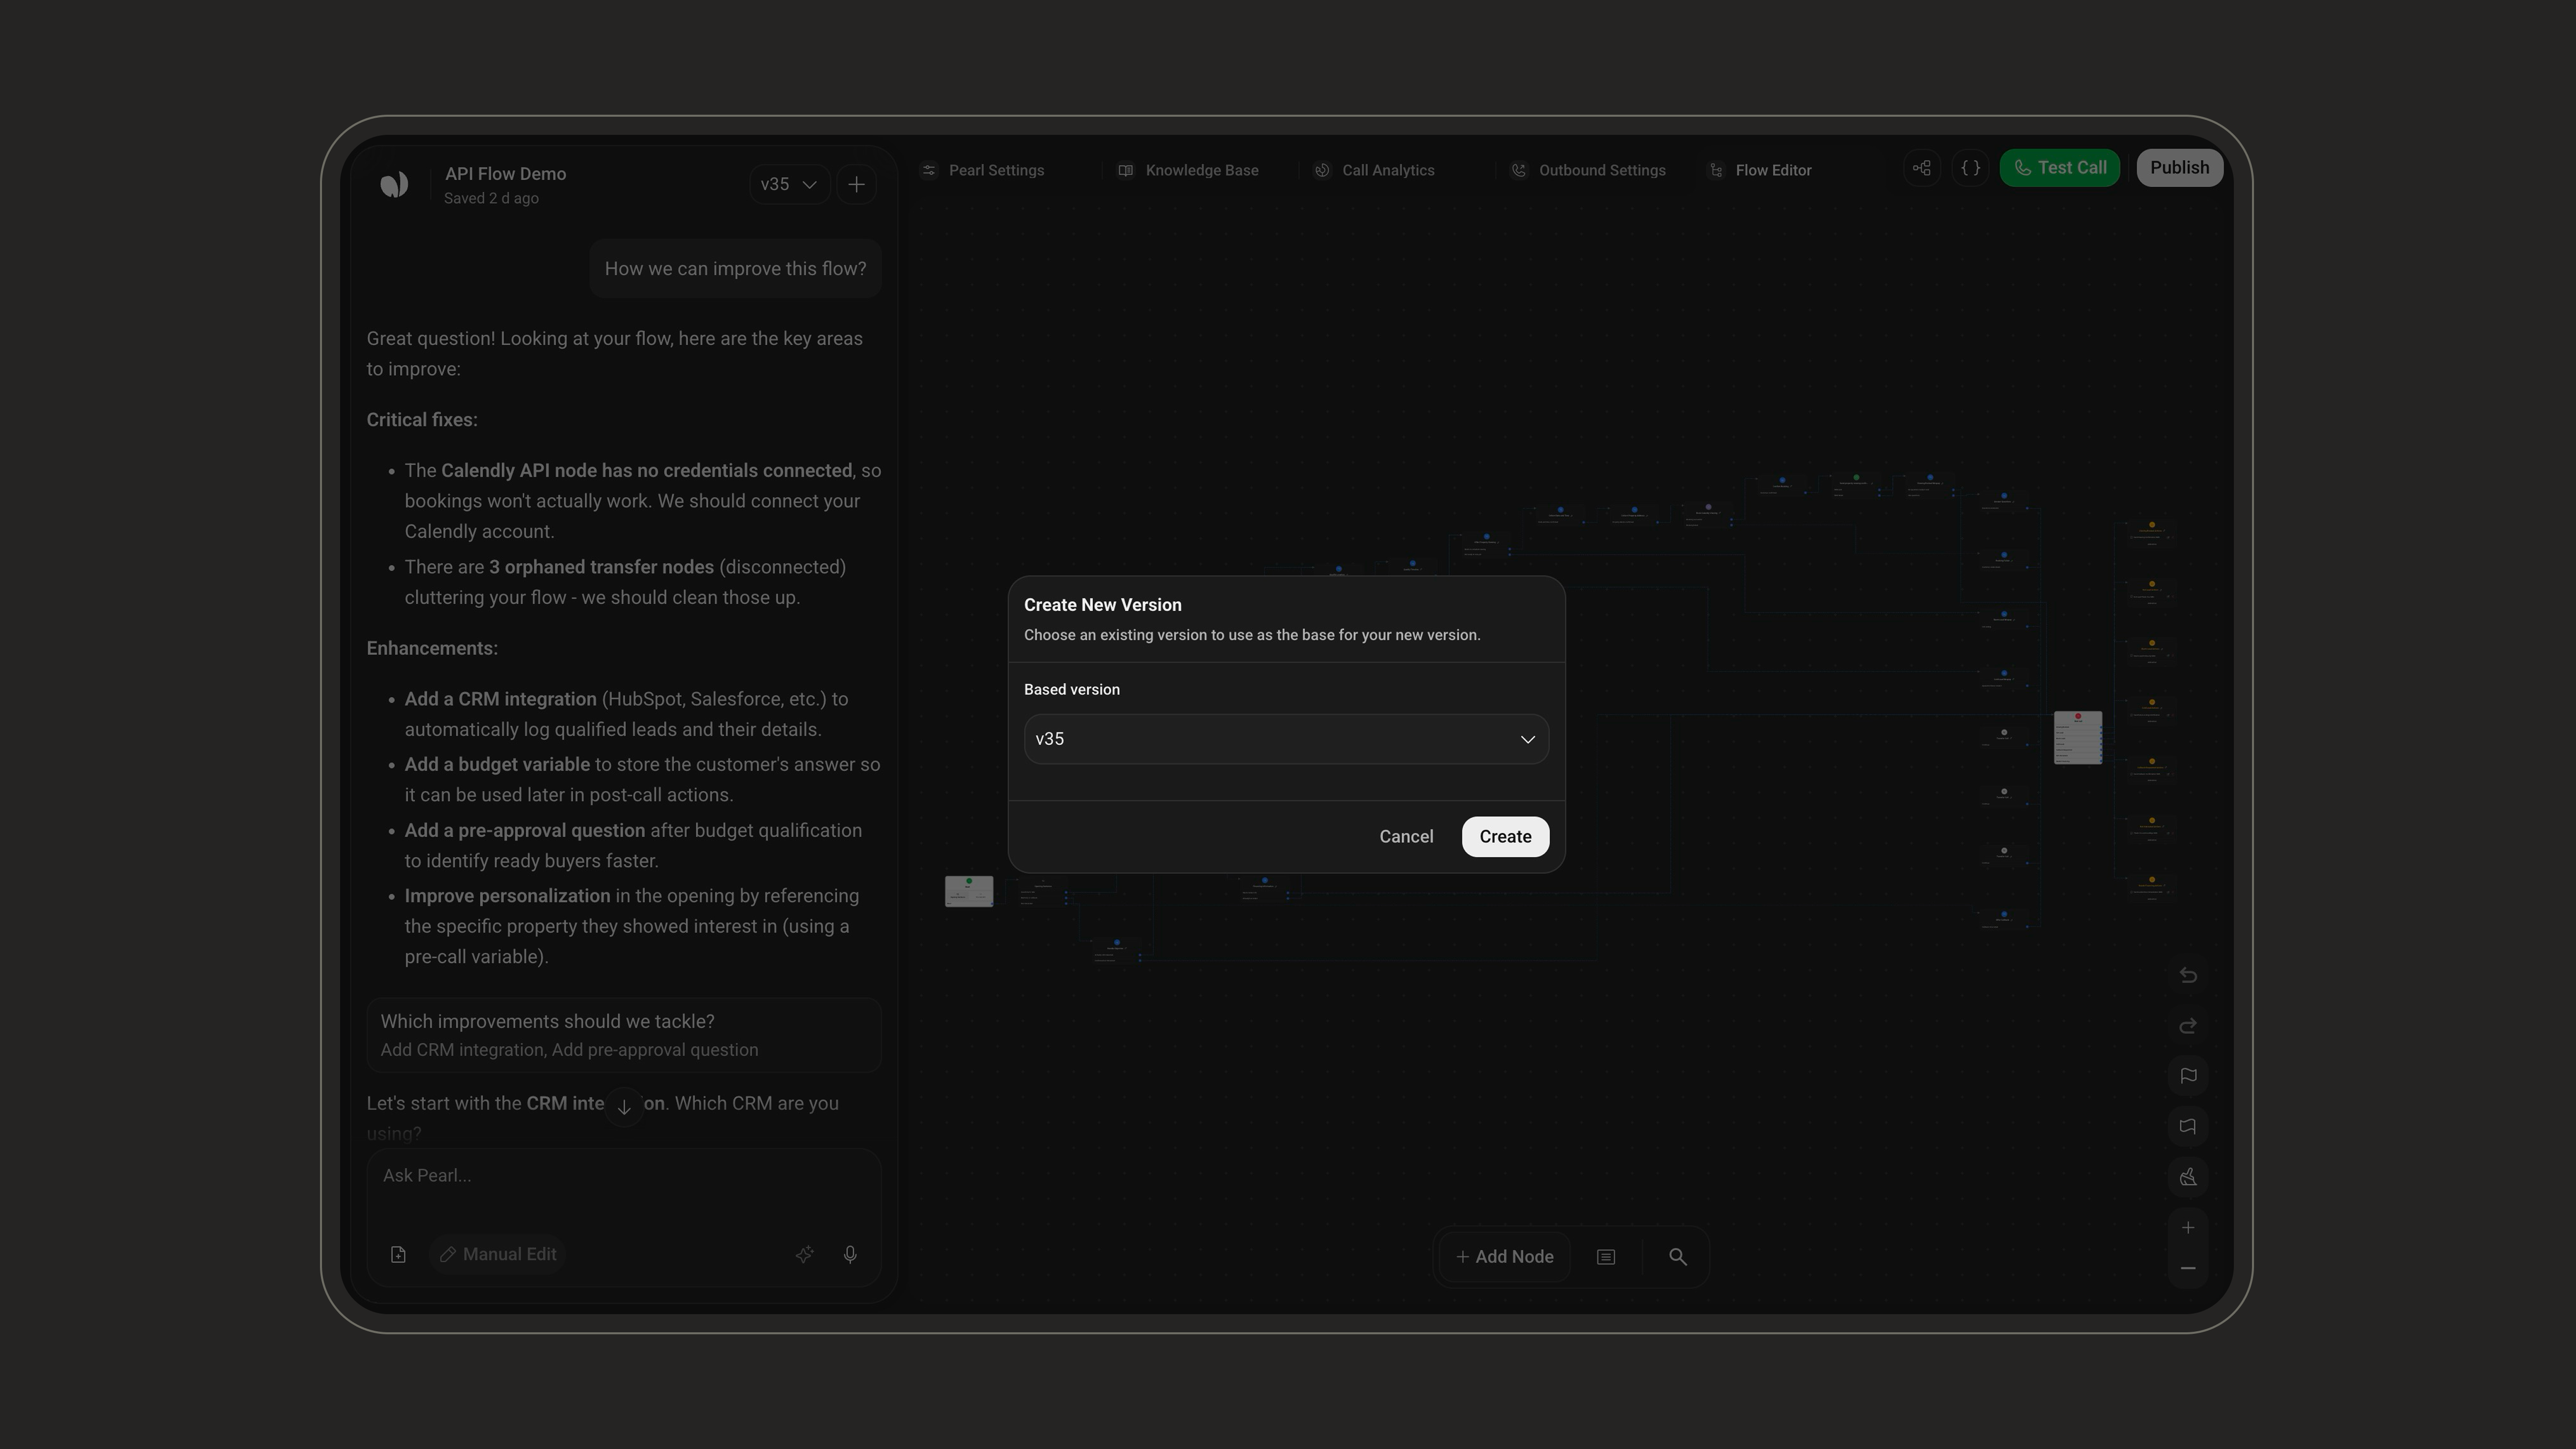The height and width of the screenshot is (1449, 2576).
Task: Click the Add Node button
Action: (x=1505, y=1257)
